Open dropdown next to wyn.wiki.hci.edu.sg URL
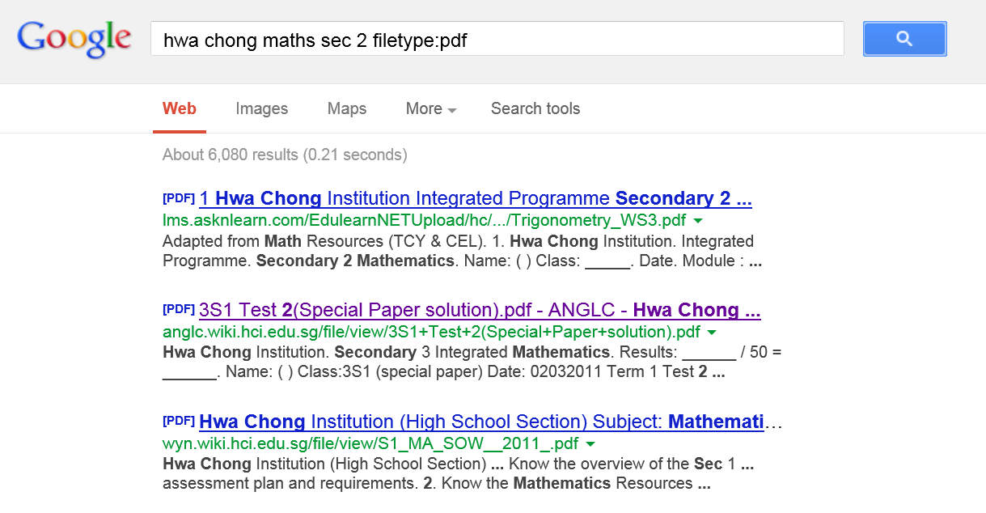The width and height of the screenshot is (986, 513). [x=590, y=444]
